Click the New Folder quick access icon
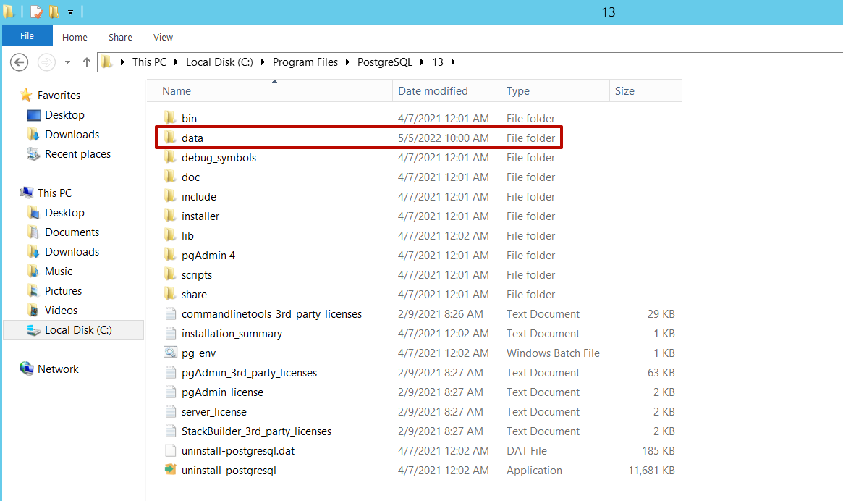 pyautogui.click(x=55, y=12)
